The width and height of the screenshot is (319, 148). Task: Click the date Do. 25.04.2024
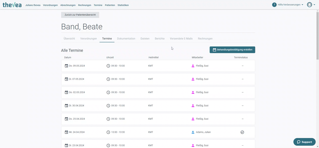tap(77, 119)
